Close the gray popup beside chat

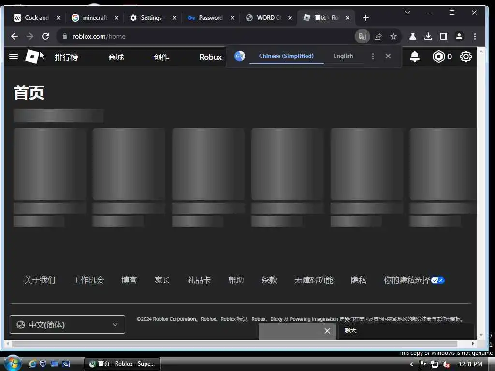pyautogui.click(x=327, y=331)
